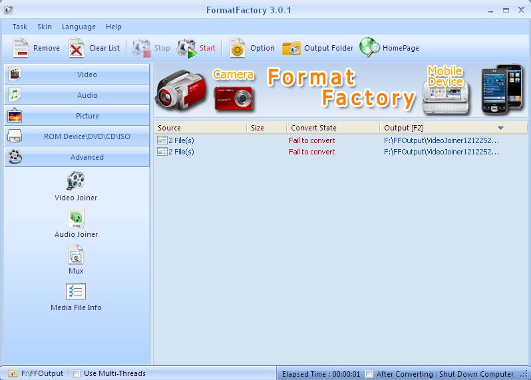Click the Stop button label
Screen dimensions: 531x380
162,48
